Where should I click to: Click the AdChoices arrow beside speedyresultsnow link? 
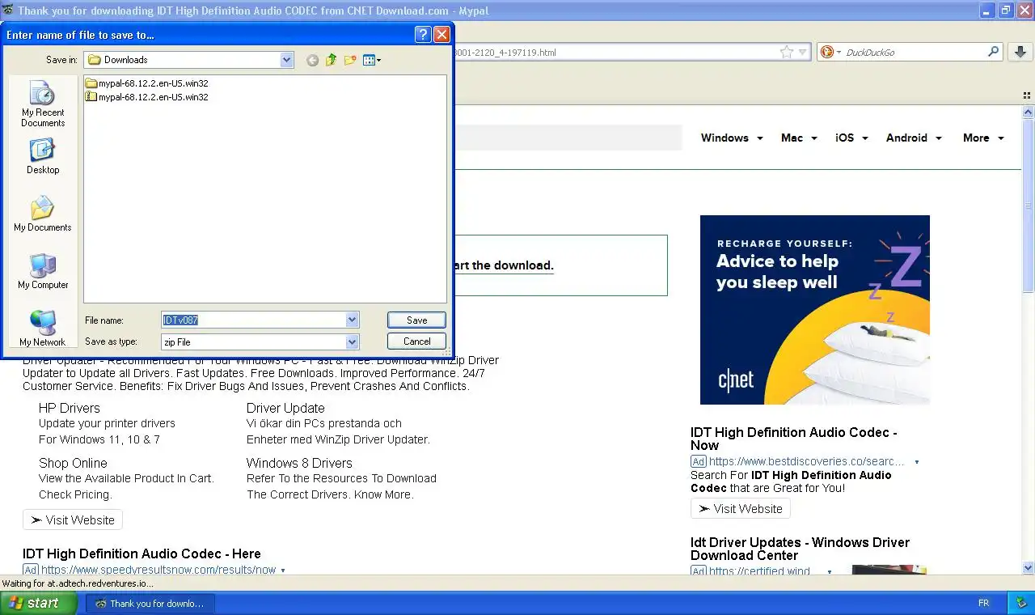tap(282, 570)
